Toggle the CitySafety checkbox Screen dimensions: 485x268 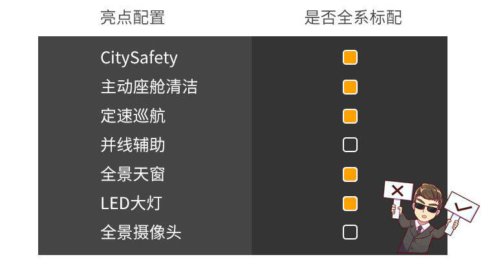coord(350,58)
